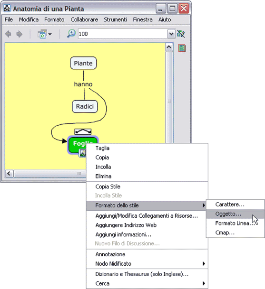Click the forward navigation arrow icon
The width and height of the screenshot is (265, 289).
pyautogui.click(x=19, y=34)
